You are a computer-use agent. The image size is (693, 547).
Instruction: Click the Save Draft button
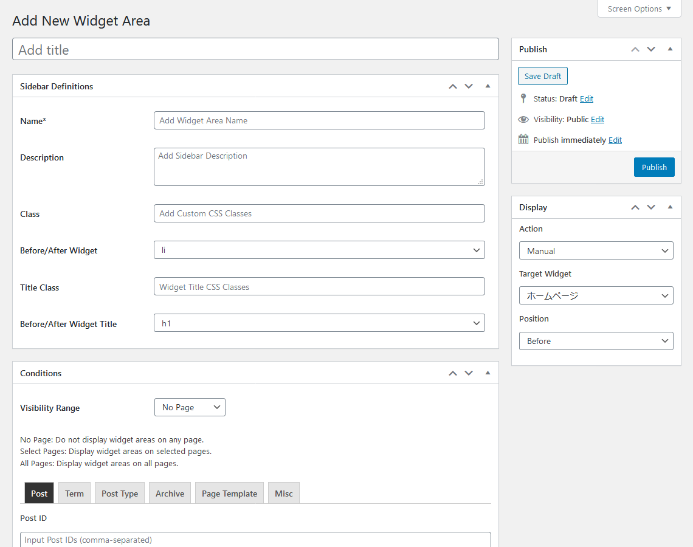543,76
